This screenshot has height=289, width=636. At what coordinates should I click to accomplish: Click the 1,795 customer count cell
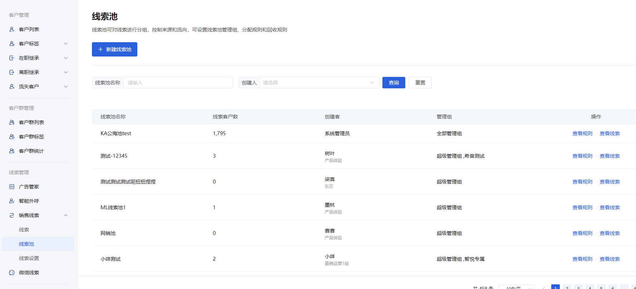[219, 133]
